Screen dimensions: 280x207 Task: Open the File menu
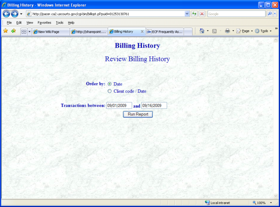[9, 23]
